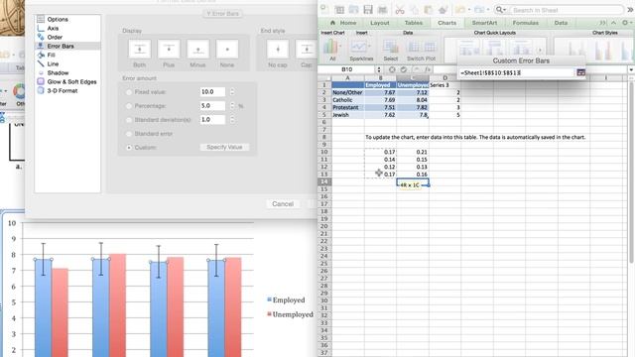Select the Fixed value radio button

pyautogui.click(x=129, y=92)
